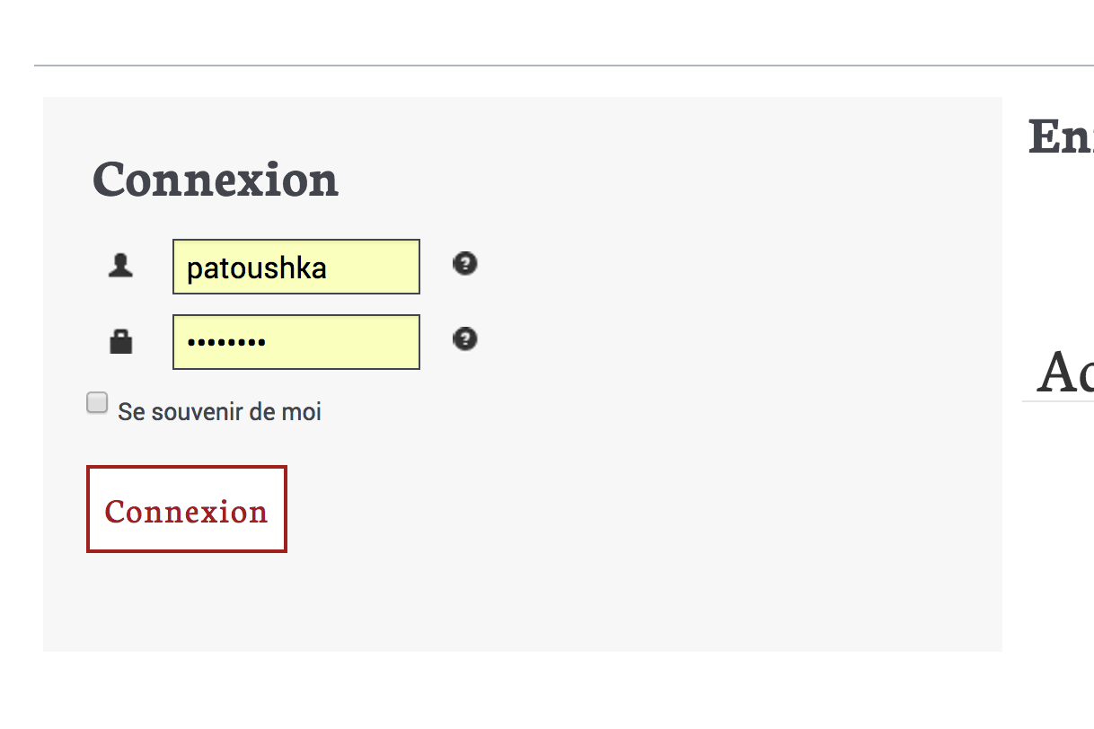This screenshot has width=1094, height=729.
Task: Click the person icon left of patoushka
Action: [120, 266]
